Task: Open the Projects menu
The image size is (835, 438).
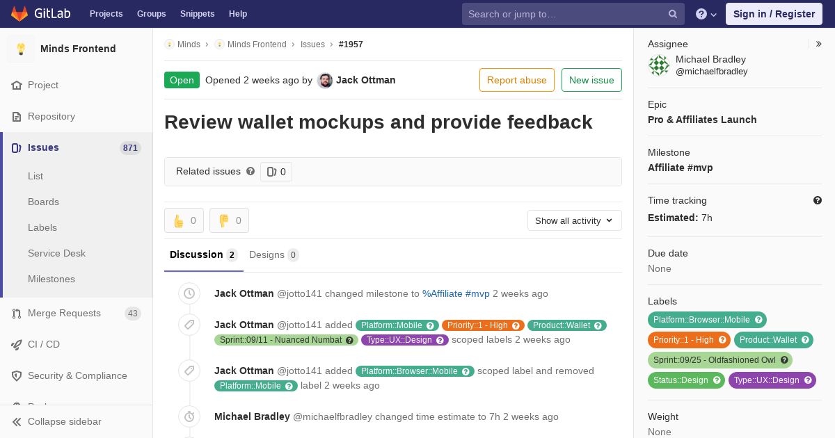Action: (x=106, y=14)
